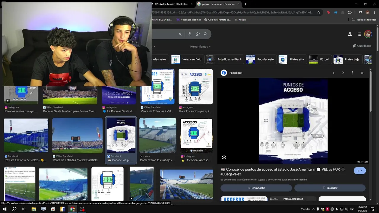The width and height of the screenshot is (379, 213).
Task: Open Google Search Labs flask icon
Action: pos(350,34)
